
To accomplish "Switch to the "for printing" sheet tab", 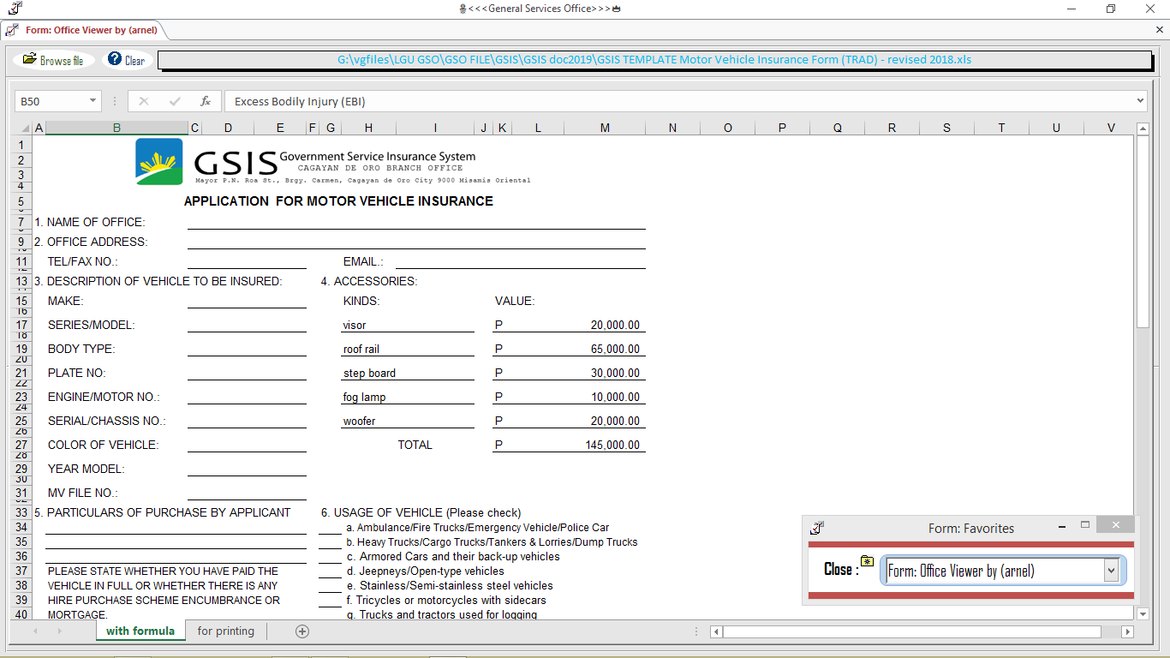I will (225, 631).
